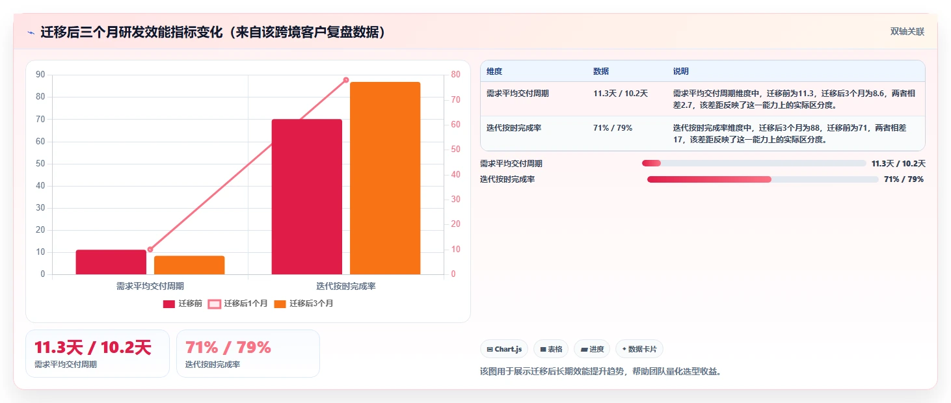Click the line point above 迭代按时完成率
Screen dimensions: 951x403
click(346, 80)
